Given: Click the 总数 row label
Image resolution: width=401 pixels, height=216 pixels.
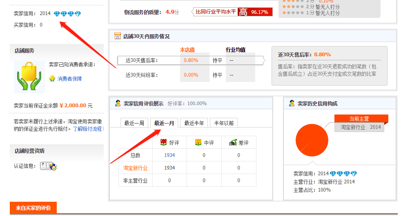Looking at the screenshot, I should pos(135,155).
